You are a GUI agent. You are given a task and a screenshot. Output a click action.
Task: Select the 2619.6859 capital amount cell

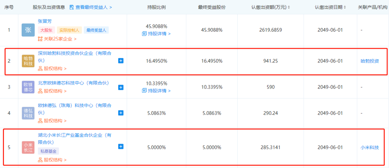click(x=270, y=30)
